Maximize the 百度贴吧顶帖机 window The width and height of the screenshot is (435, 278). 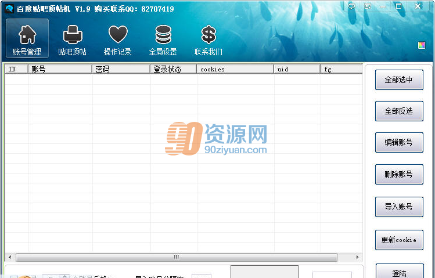click(x=398, y=6)
